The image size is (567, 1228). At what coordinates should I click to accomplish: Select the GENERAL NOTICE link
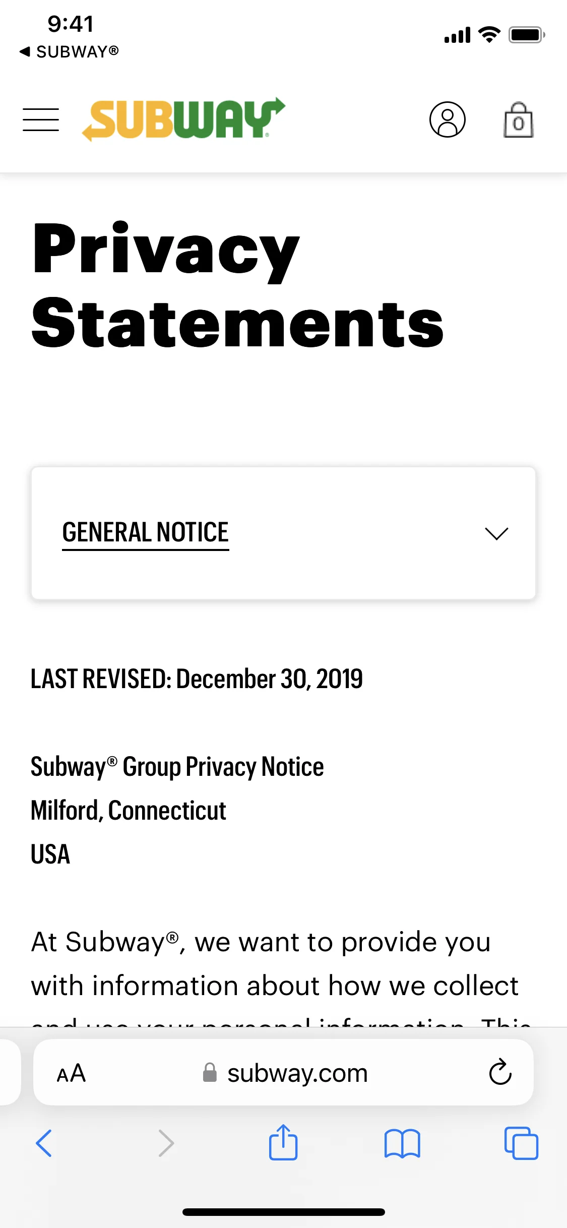coord(145,532)
